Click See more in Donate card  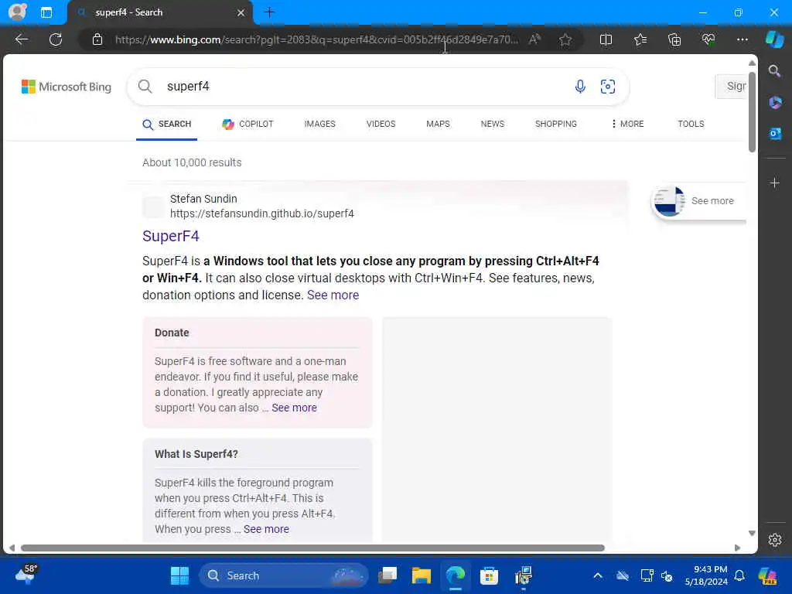pyautogui.click(x=294, y=408)
